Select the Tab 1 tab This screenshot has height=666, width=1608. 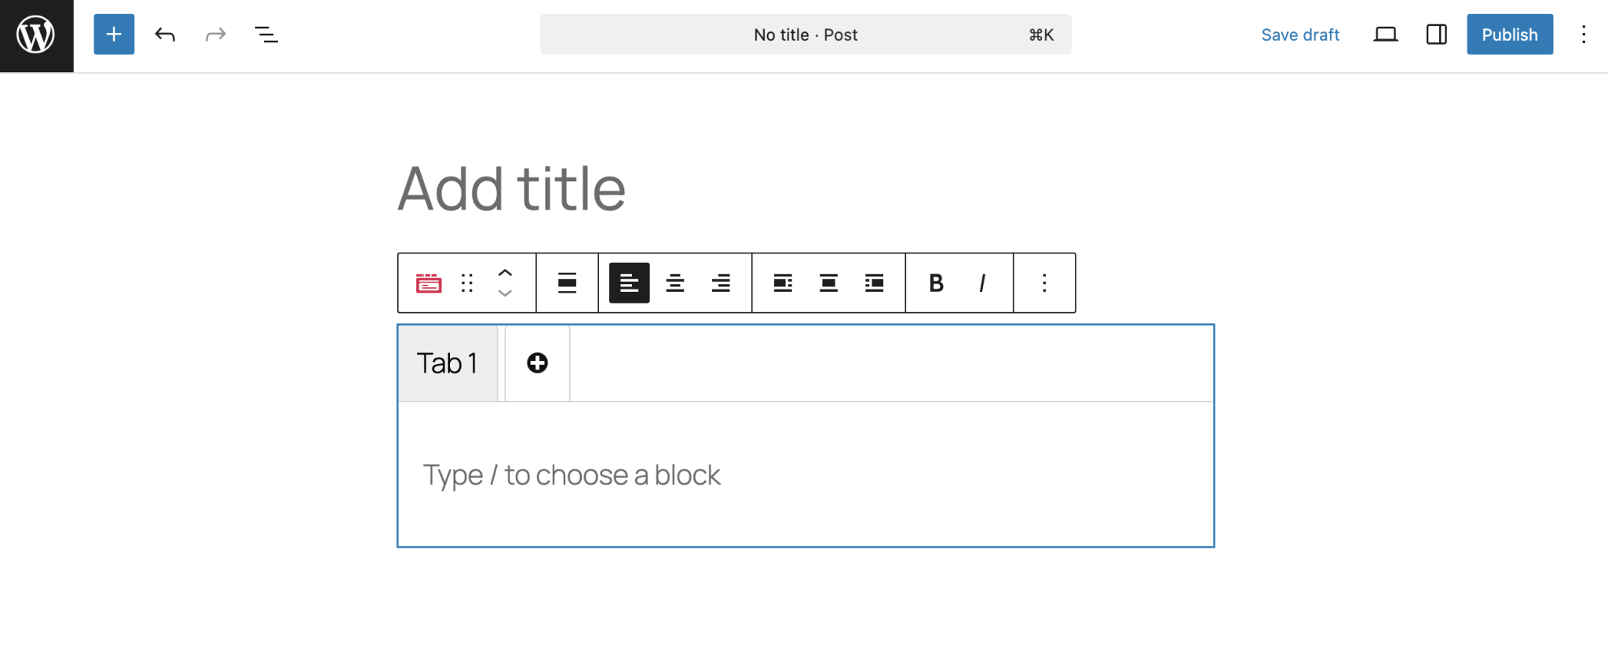[x=448, y=362]
